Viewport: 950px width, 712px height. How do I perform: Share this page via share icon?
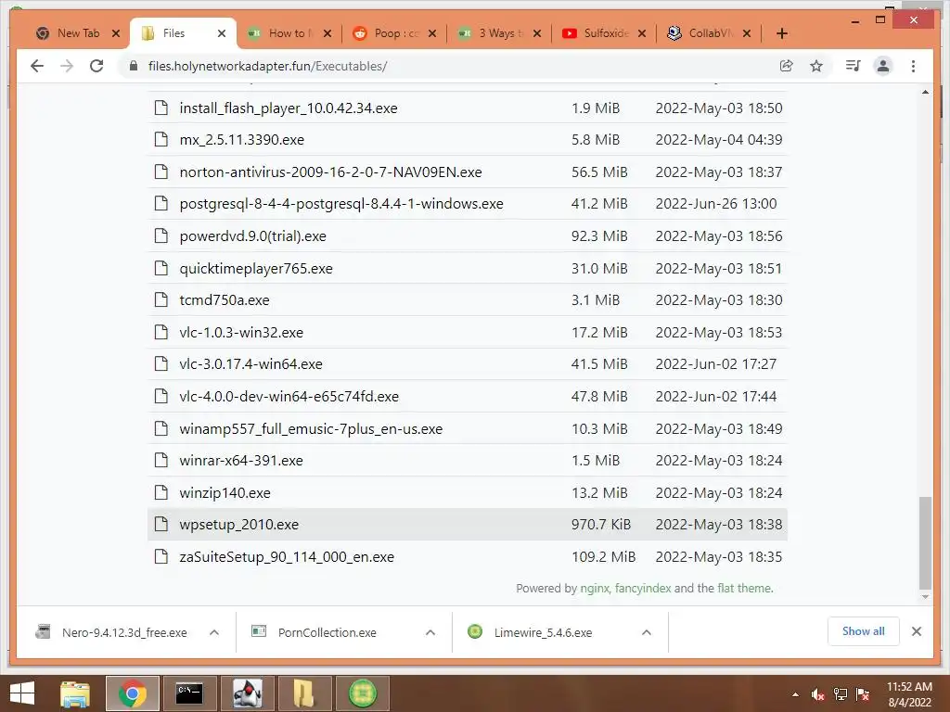[787, 66]
